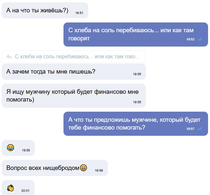Viewport: 210px width, 195px height.
Task: Click the 19:51 timestamp
Action: (x=79, y=13)
